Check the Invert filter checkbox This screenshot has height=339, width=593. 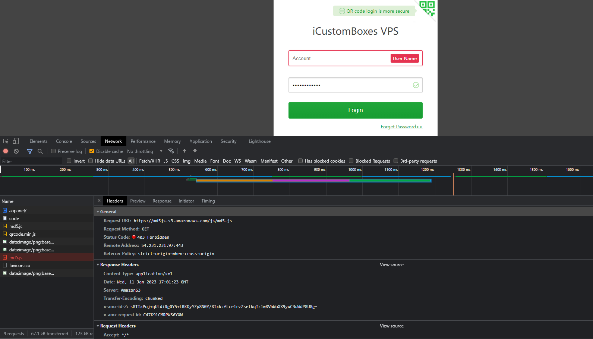point(69,161)
